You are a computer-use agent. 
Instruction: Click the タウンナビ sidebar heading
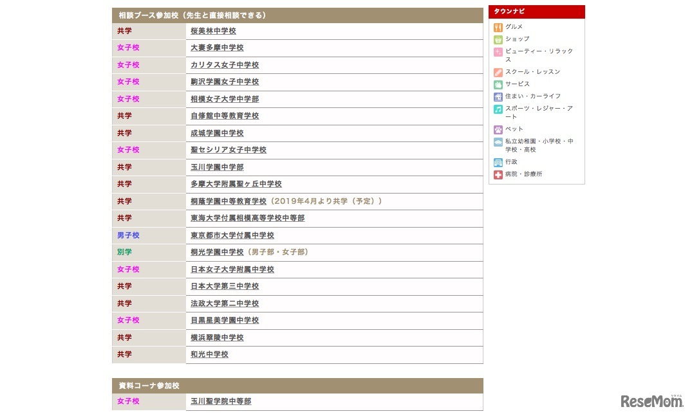[537, 12]
